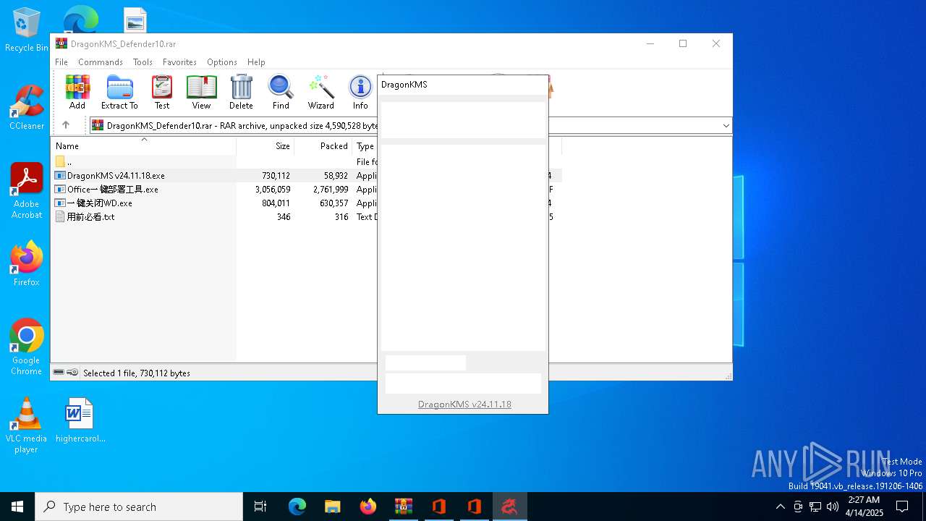Click the Add archive toolbar icon

[77, 92]
